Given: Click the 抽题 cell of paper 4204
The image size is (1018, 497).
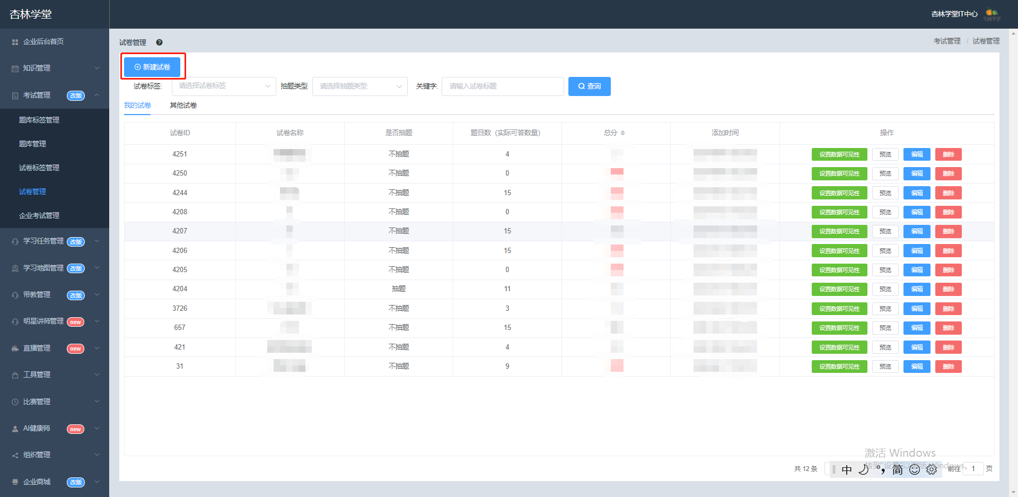Looking at the screenshot, I should [399, 289].
